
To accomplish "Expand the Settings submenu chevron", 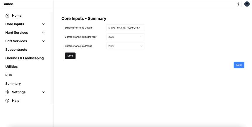I will [44, 92].
